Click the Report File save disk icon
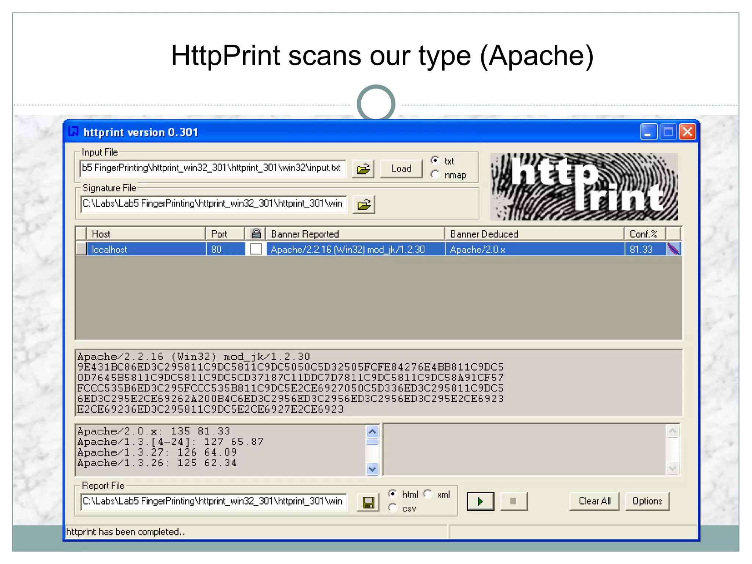752x564 pixels. [368, 502]
